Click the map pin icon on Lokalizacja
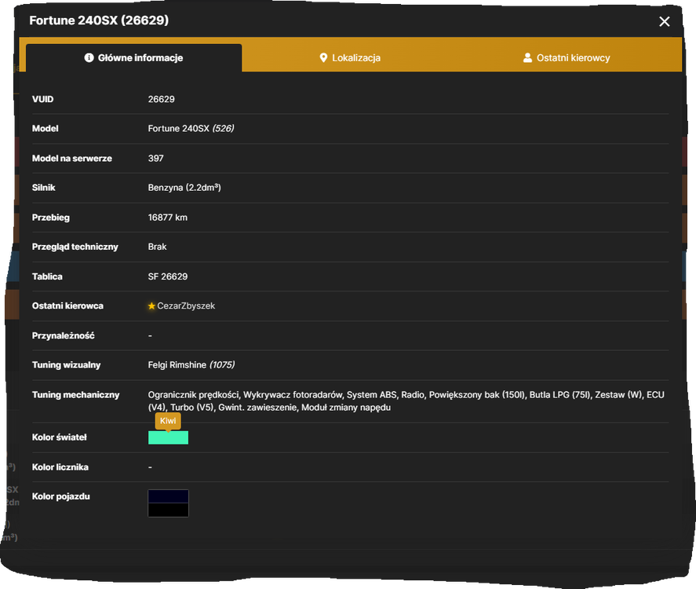This screenshot has height=589, width=696. 323,58
